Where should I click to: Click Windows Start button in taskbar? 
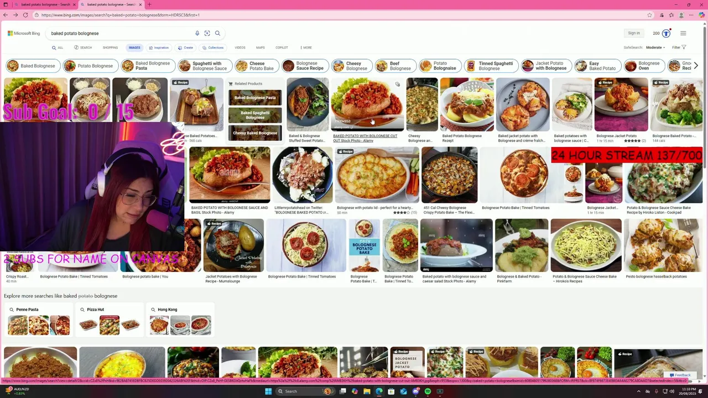coord(268,391)
